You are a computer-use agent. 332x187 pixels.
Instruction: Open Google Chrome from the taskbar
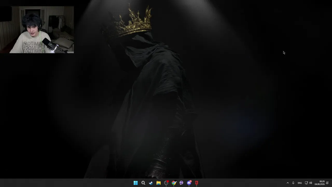174,183
